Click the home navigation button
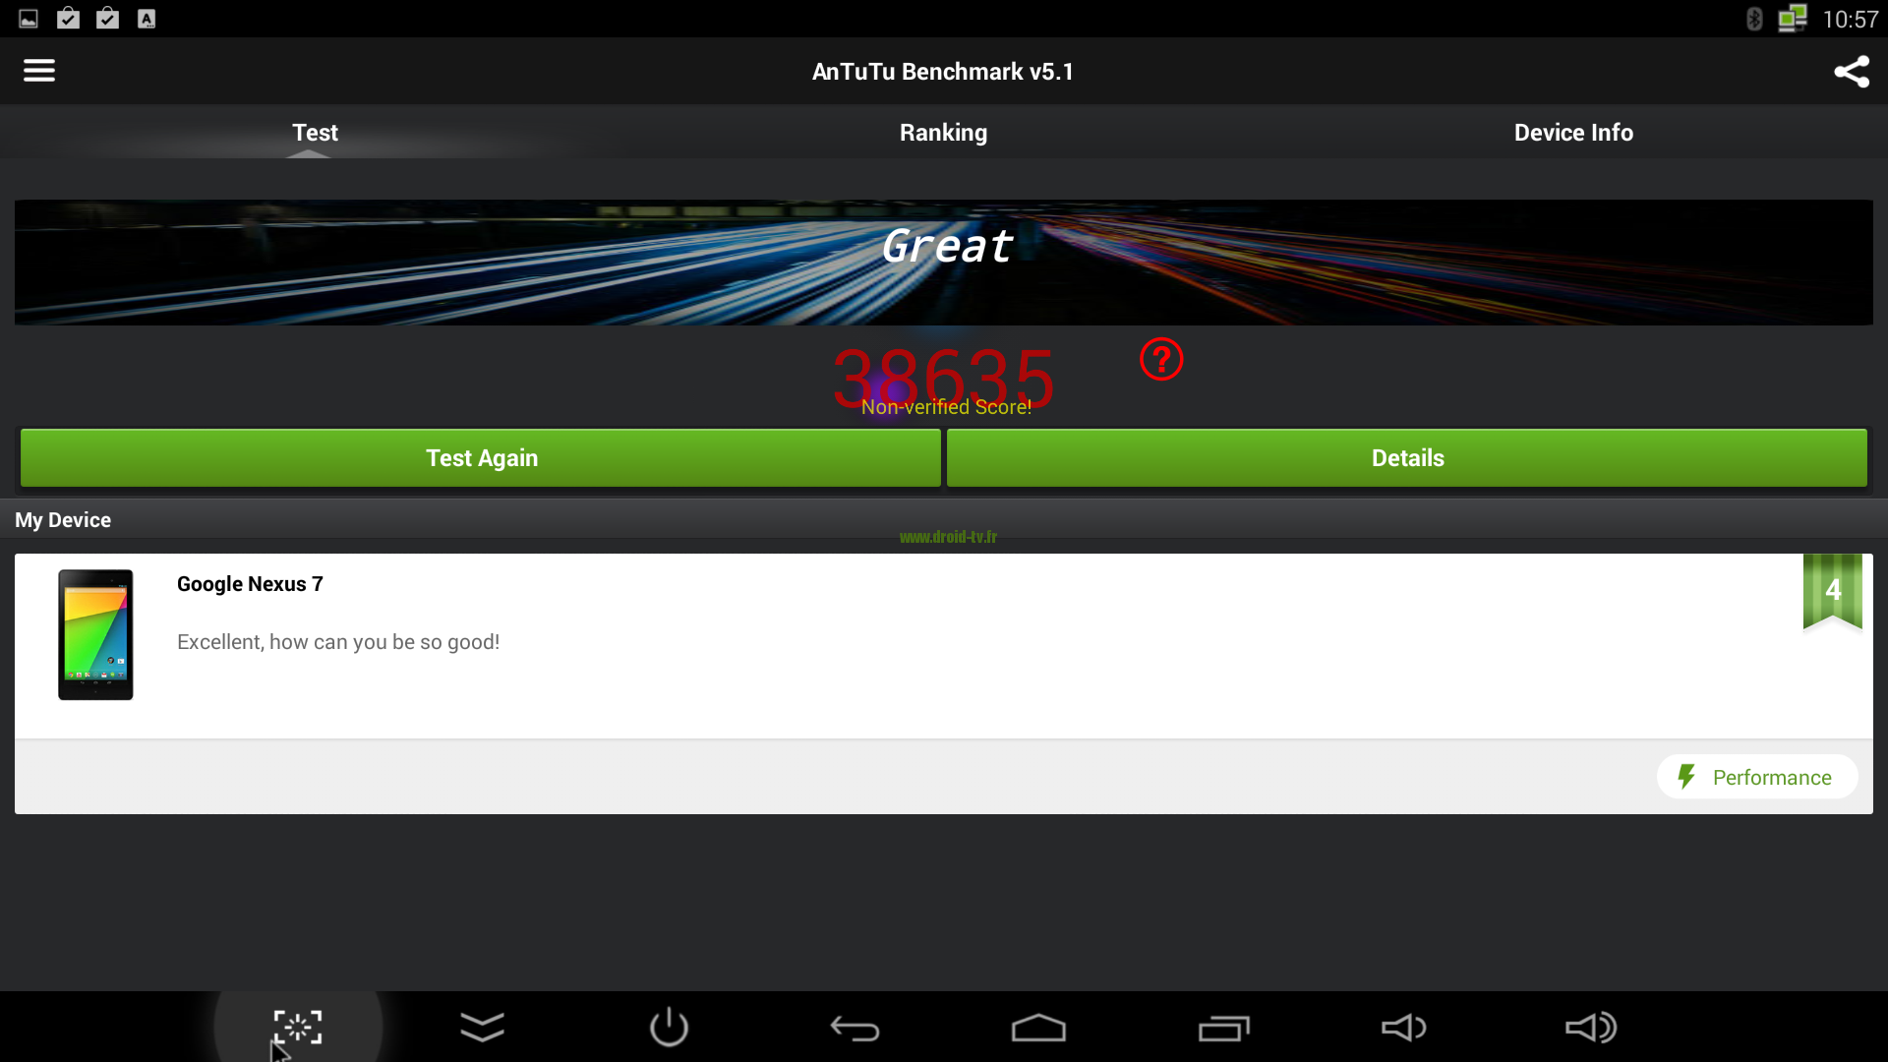The image size is (1888, 1062). 1036,1027
